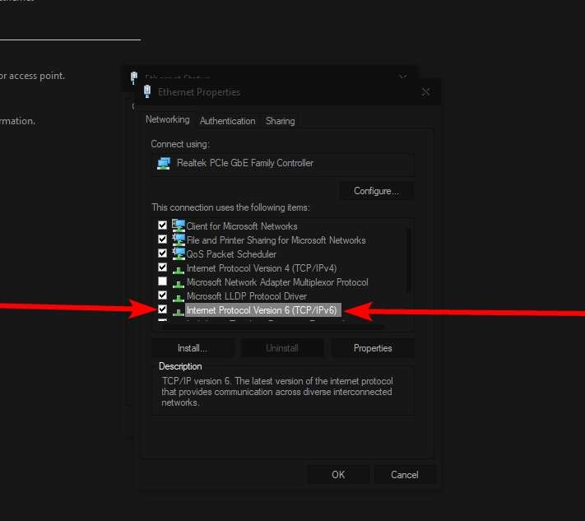Select Microsoft Network Adapter Multiplexor Protocol row
Screen dimensions: 585x521
pos(277,282)
